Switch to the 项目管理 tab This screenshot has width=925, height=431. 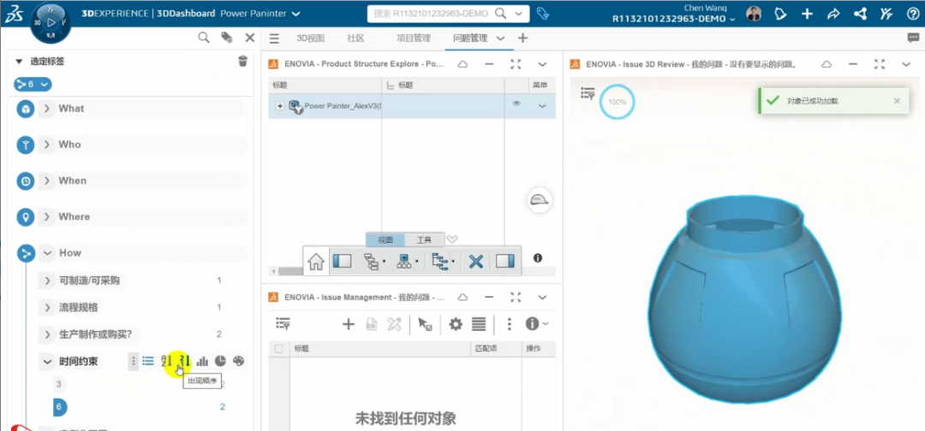click(413, 38)
